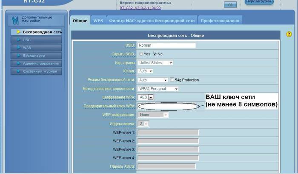Open the Дополнительные настройки section icon
298x174 pixels.
pos(14,20)
